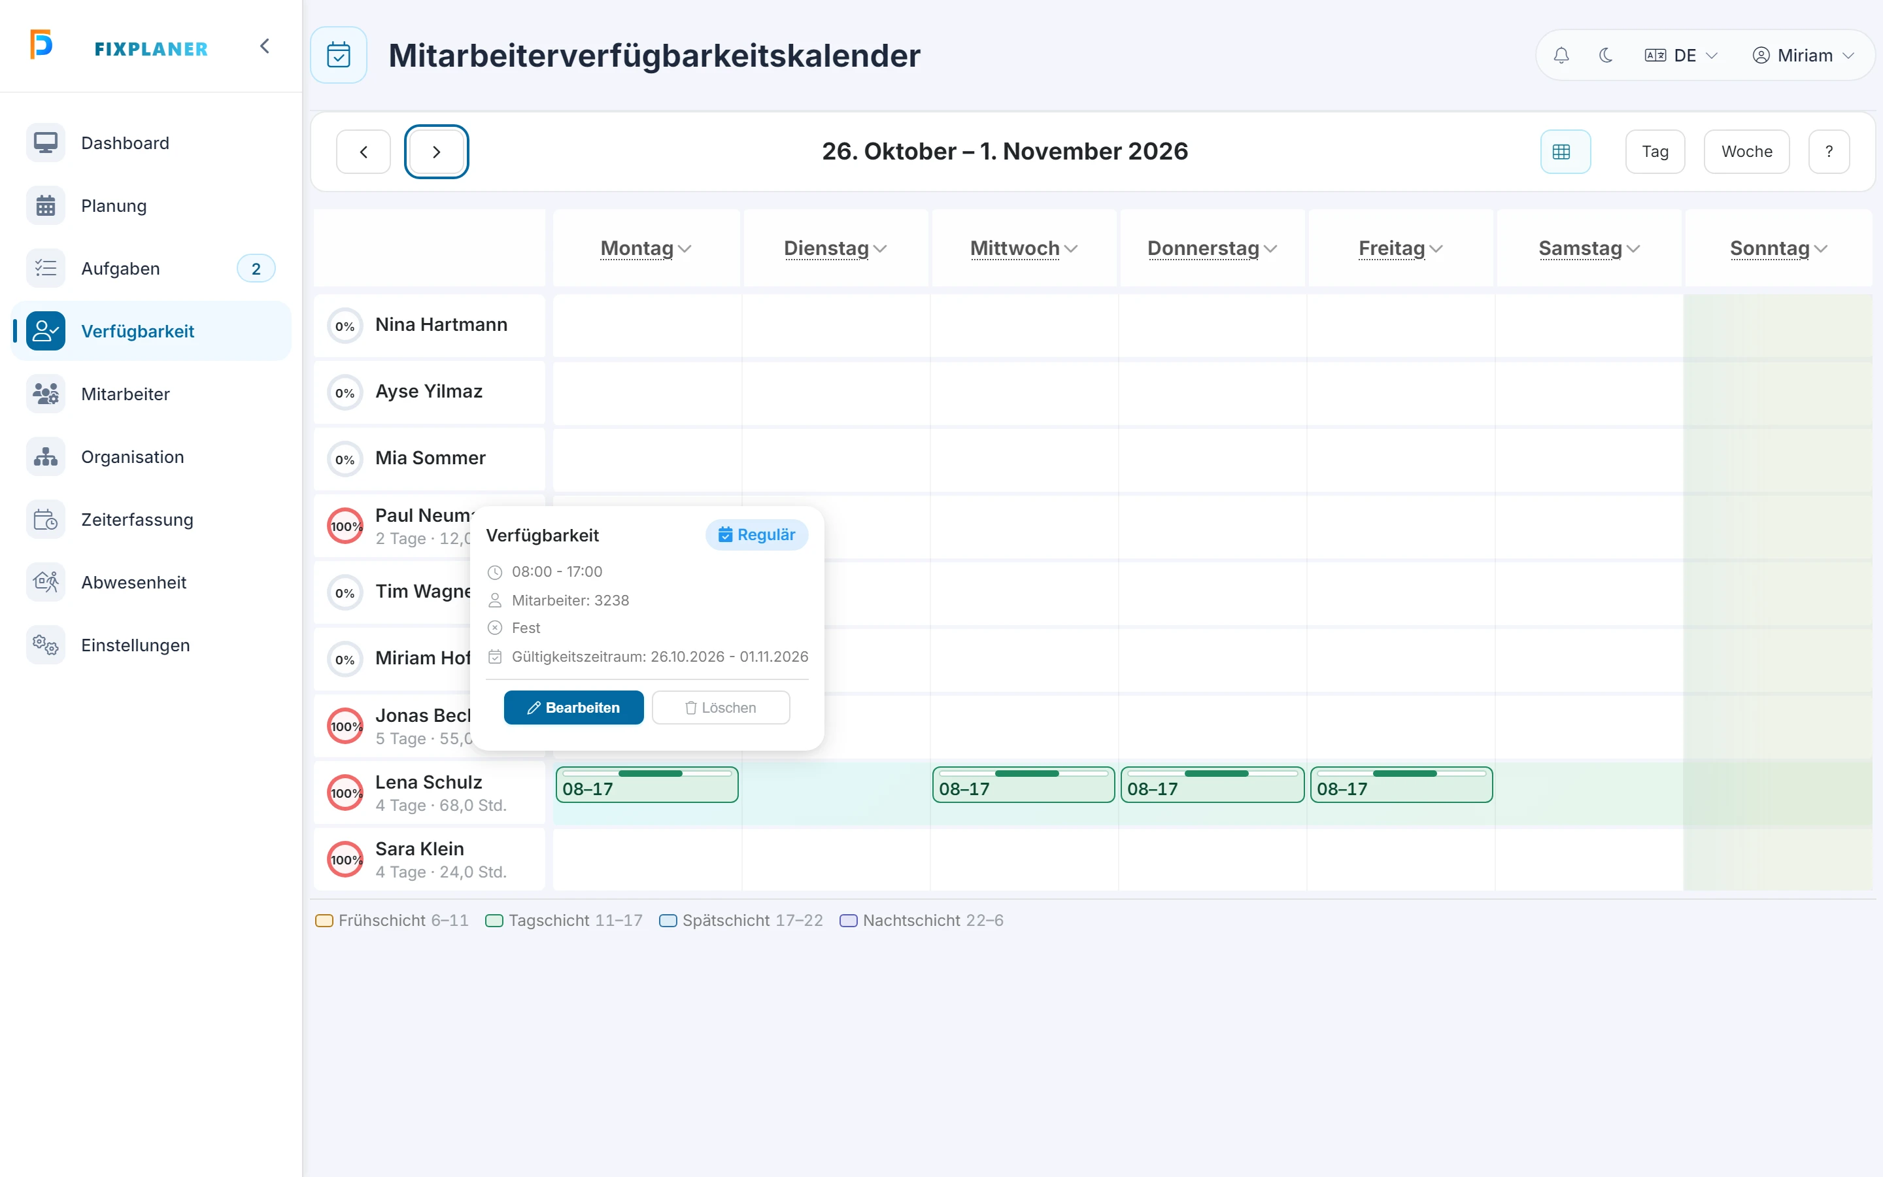This screenshot has width=1883, height=1177.
Task: Click the FixPlaner logo icon
Action: (x=41, y=44)
